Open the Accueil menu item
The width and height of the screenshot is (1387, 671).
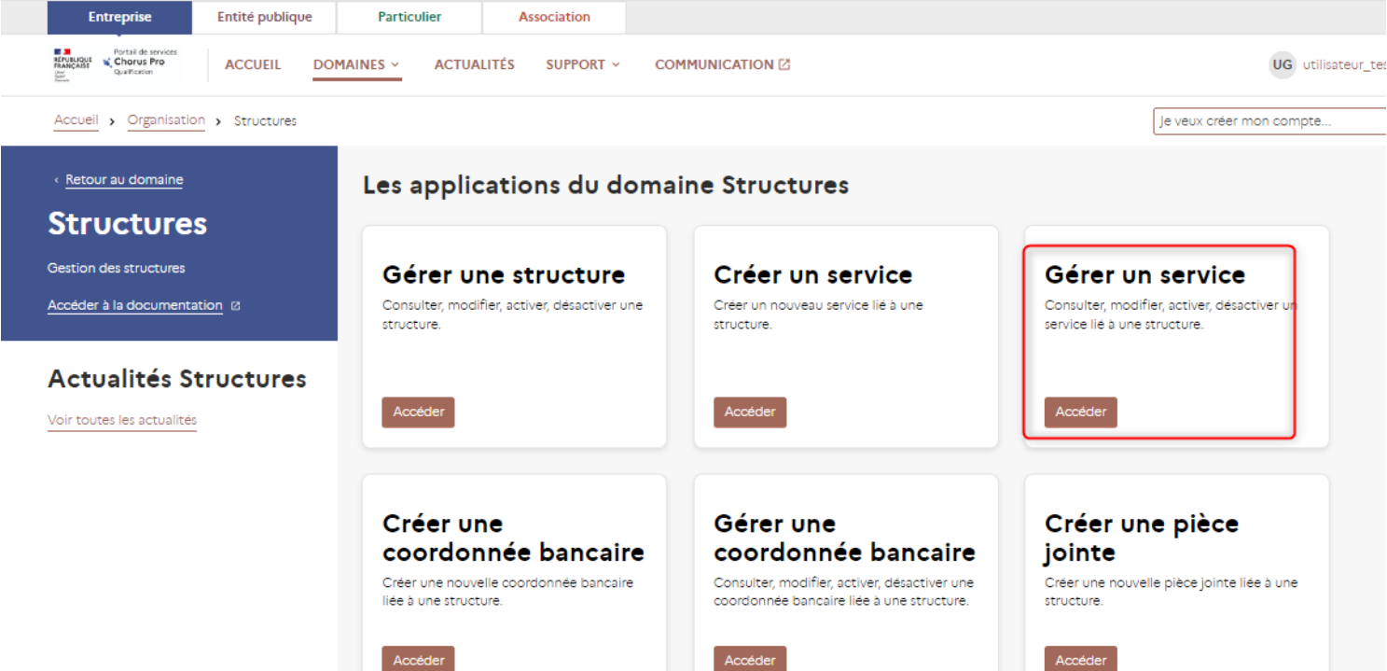click(253, 64)
